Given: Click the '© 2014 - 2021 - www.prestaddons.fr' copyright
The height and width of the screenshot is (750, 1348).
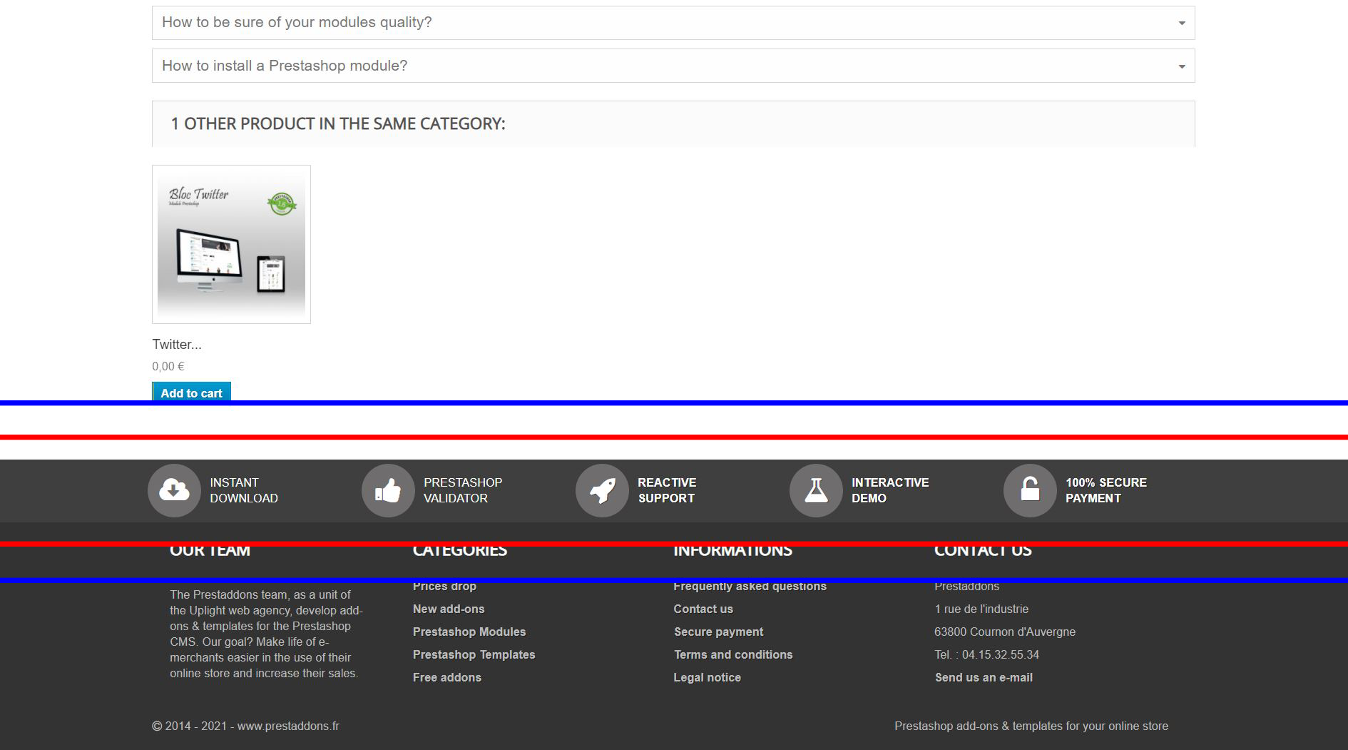Looking at the screenshot, I should (245, 726).
